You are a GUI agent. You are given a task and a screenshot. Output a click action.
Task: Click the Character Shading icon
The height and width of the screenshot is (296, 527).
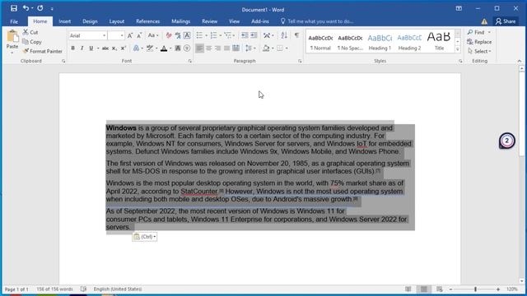178,49
